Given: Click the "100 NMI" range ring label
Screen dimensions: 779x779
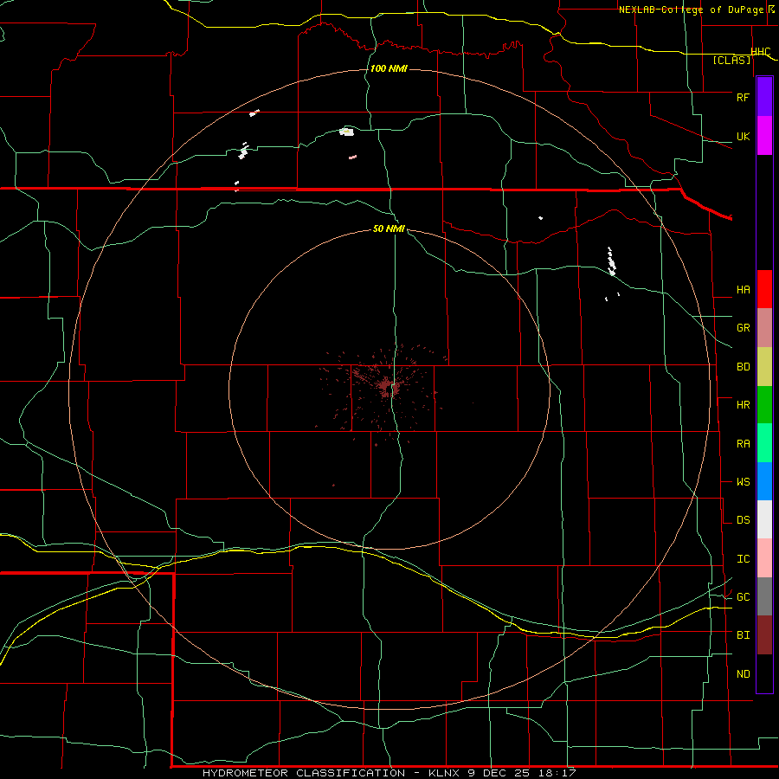Looking at the screenshot, I should [389, 68].
